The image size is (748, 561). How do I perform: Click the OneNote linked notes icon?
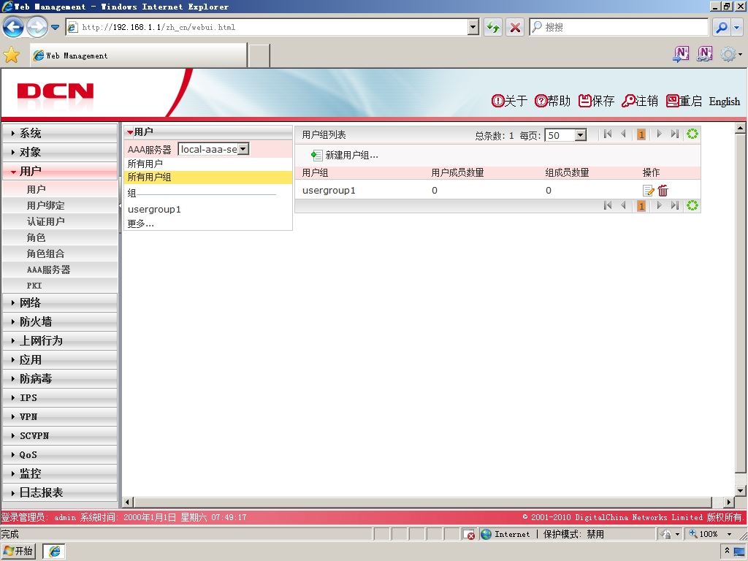pyautogui.click(x=705, y=54)
